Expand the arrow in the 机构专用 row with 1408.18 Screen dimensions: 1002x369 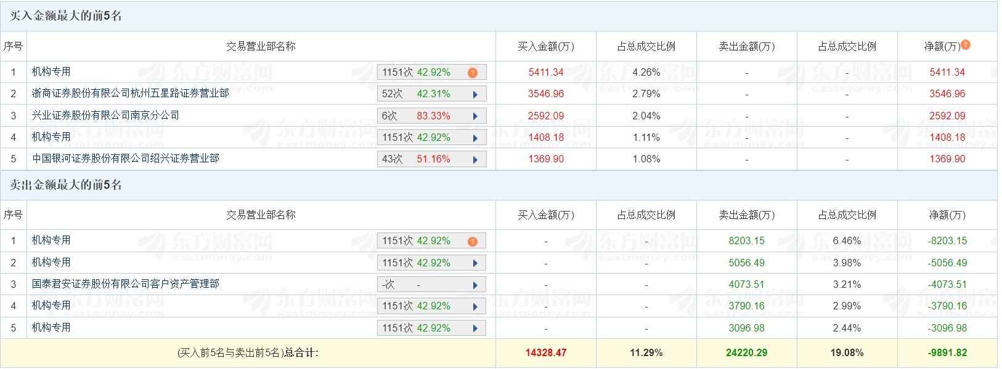(475, 138)
